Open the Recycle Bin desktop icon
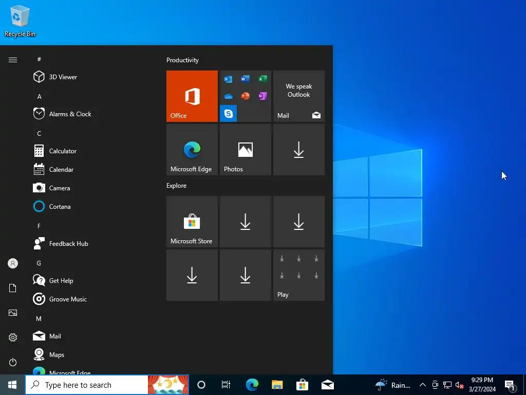This screenshot has width=526, height=395. click(x=20, y=21)
